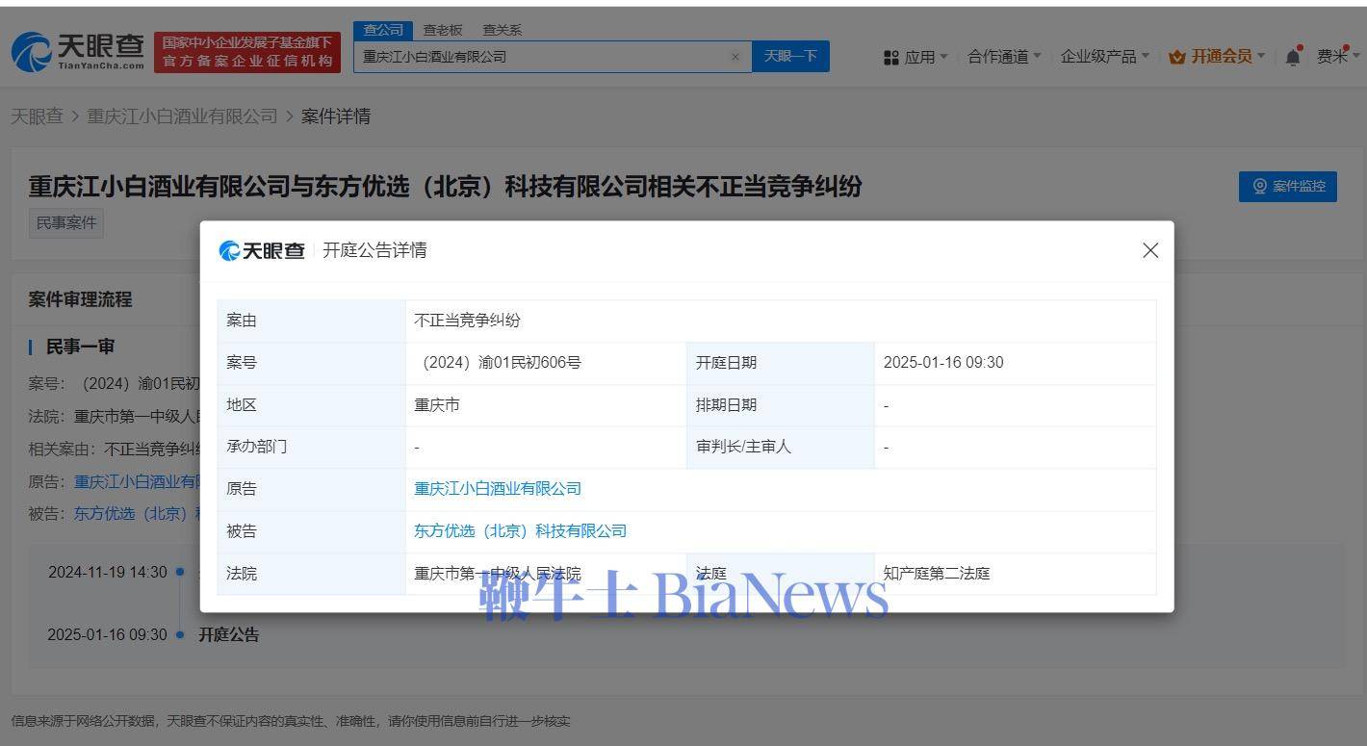Click the TianYanCha logo in header
Image resolution: width=1367 pixels, height=746 pixels.
78,52
